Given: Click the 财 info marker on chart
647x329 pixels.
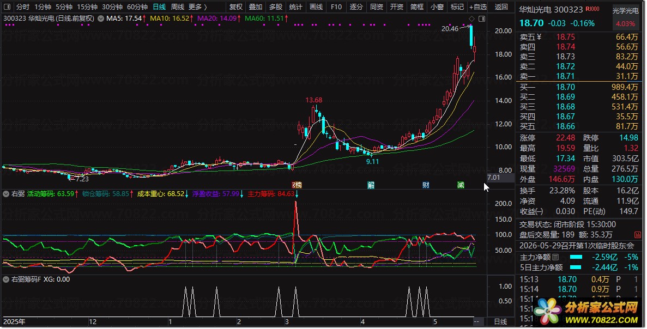Looking at the screenshot, I should (x=426, y=185).
